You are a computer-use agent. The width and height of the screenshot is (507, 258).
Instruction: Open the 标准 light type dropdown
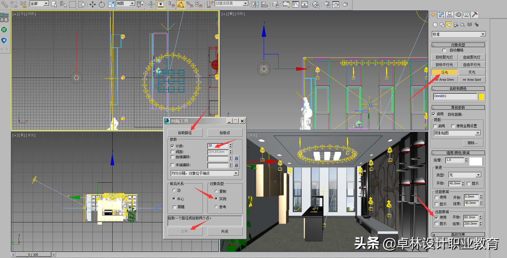pos(483,34)
